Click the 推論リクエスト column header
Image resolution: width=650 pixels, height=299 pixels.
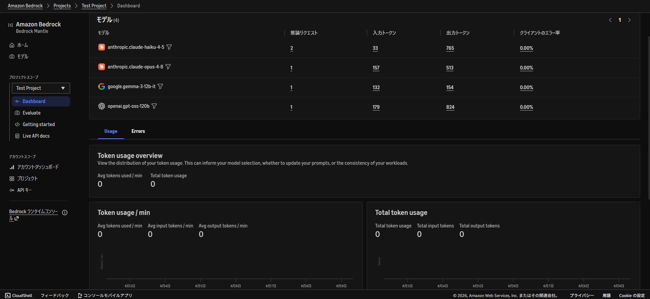(304, 33)
